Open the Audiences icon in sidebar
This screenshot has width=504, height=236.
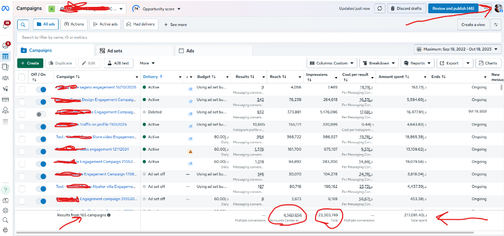[x=6, y=78]
